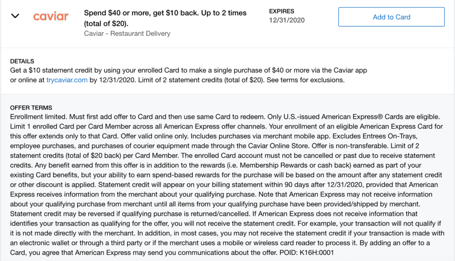The height and width of the screenshot is (261, 455).
Task: Click the "Enrollment limited" opening sentence
Action: click(39, 117)
